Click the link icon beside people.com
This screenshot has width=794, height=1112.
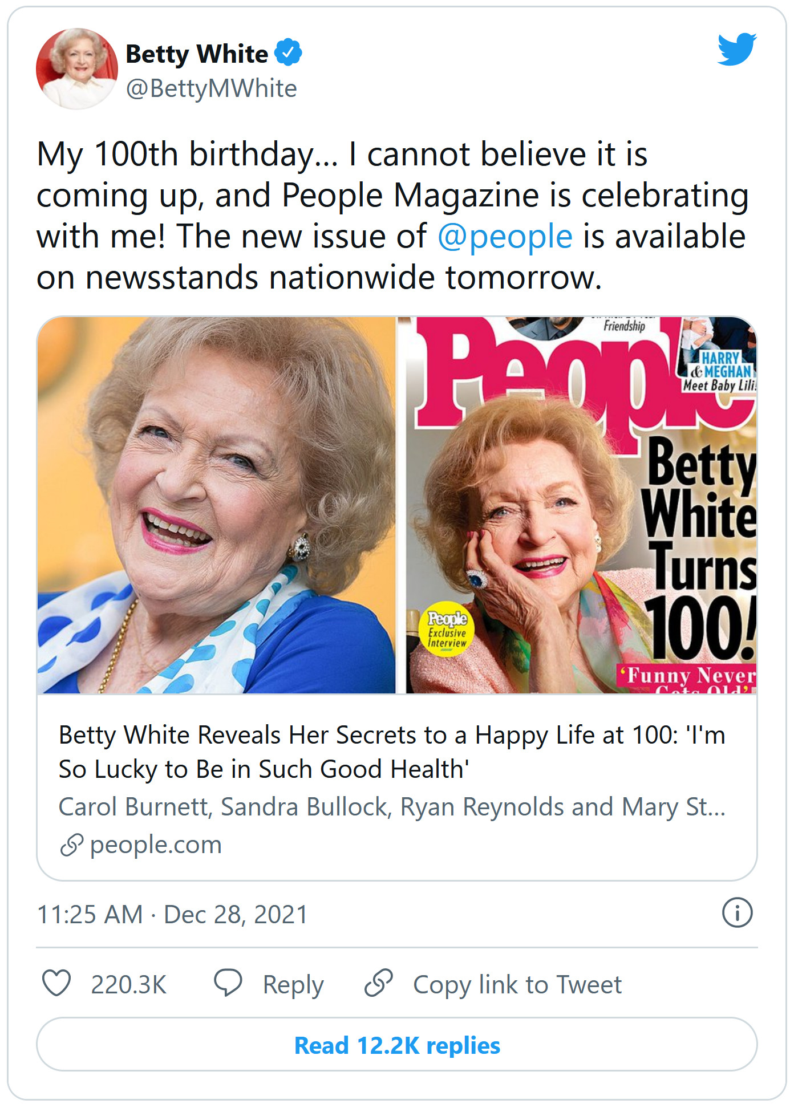(x=71, y=845)
